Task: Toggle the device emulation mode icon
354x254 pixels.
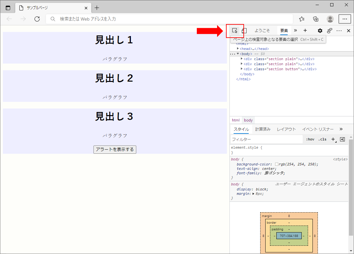Action: (x=244, y=30)
